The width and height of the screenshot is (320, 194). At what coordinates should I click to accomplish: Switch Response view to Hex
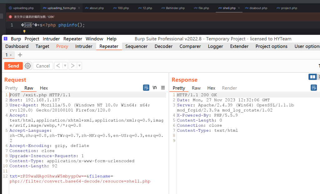coord(211,88)
